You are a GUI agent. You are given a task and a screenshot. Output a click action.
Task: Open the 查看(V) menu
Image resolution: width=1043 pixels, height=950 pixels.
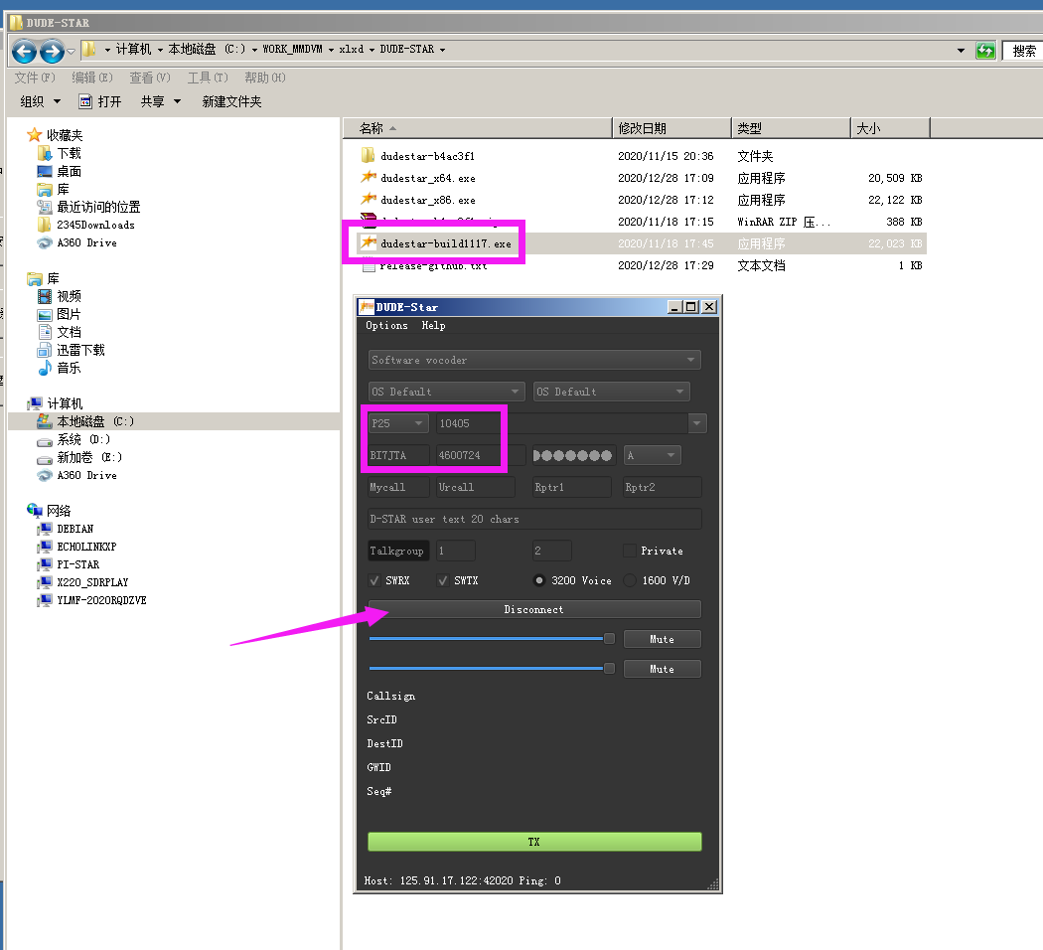click(x=150, y=78)
